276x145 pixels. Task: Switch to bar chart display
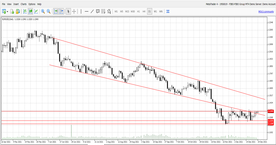click(25, 11)
